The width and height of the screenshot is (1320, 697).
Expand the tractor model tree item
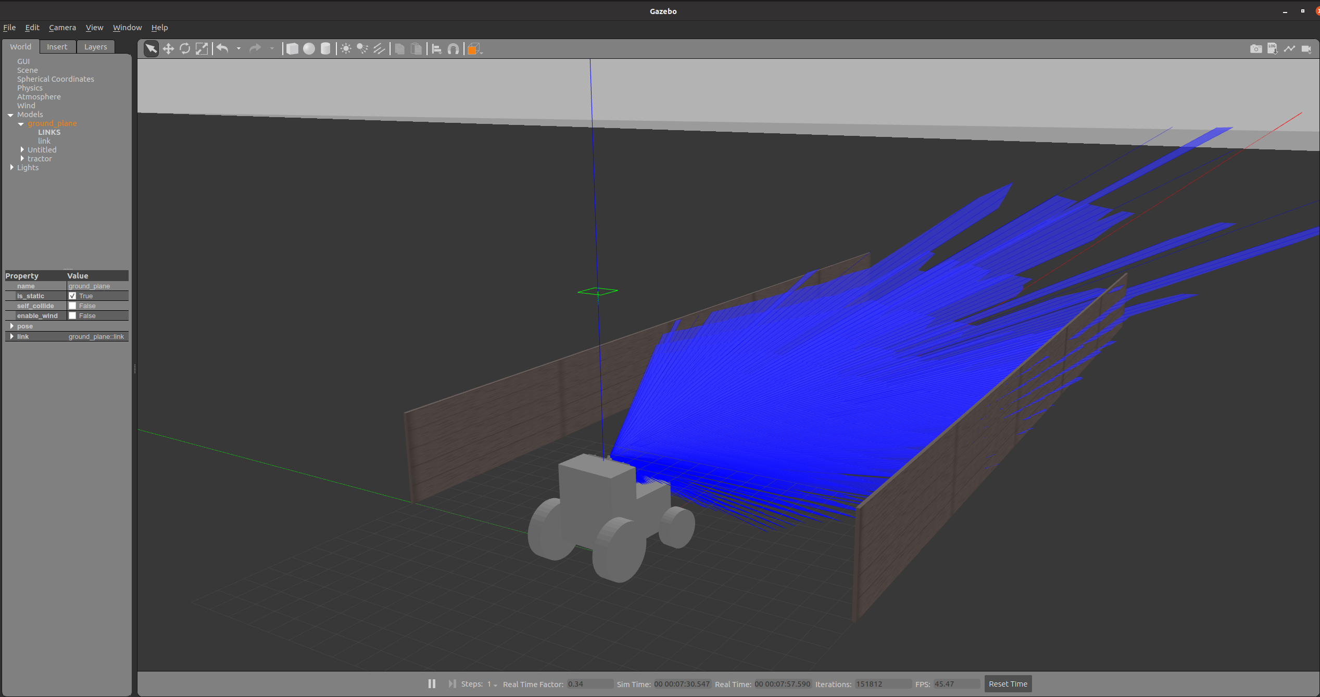(x=22, y=158)
